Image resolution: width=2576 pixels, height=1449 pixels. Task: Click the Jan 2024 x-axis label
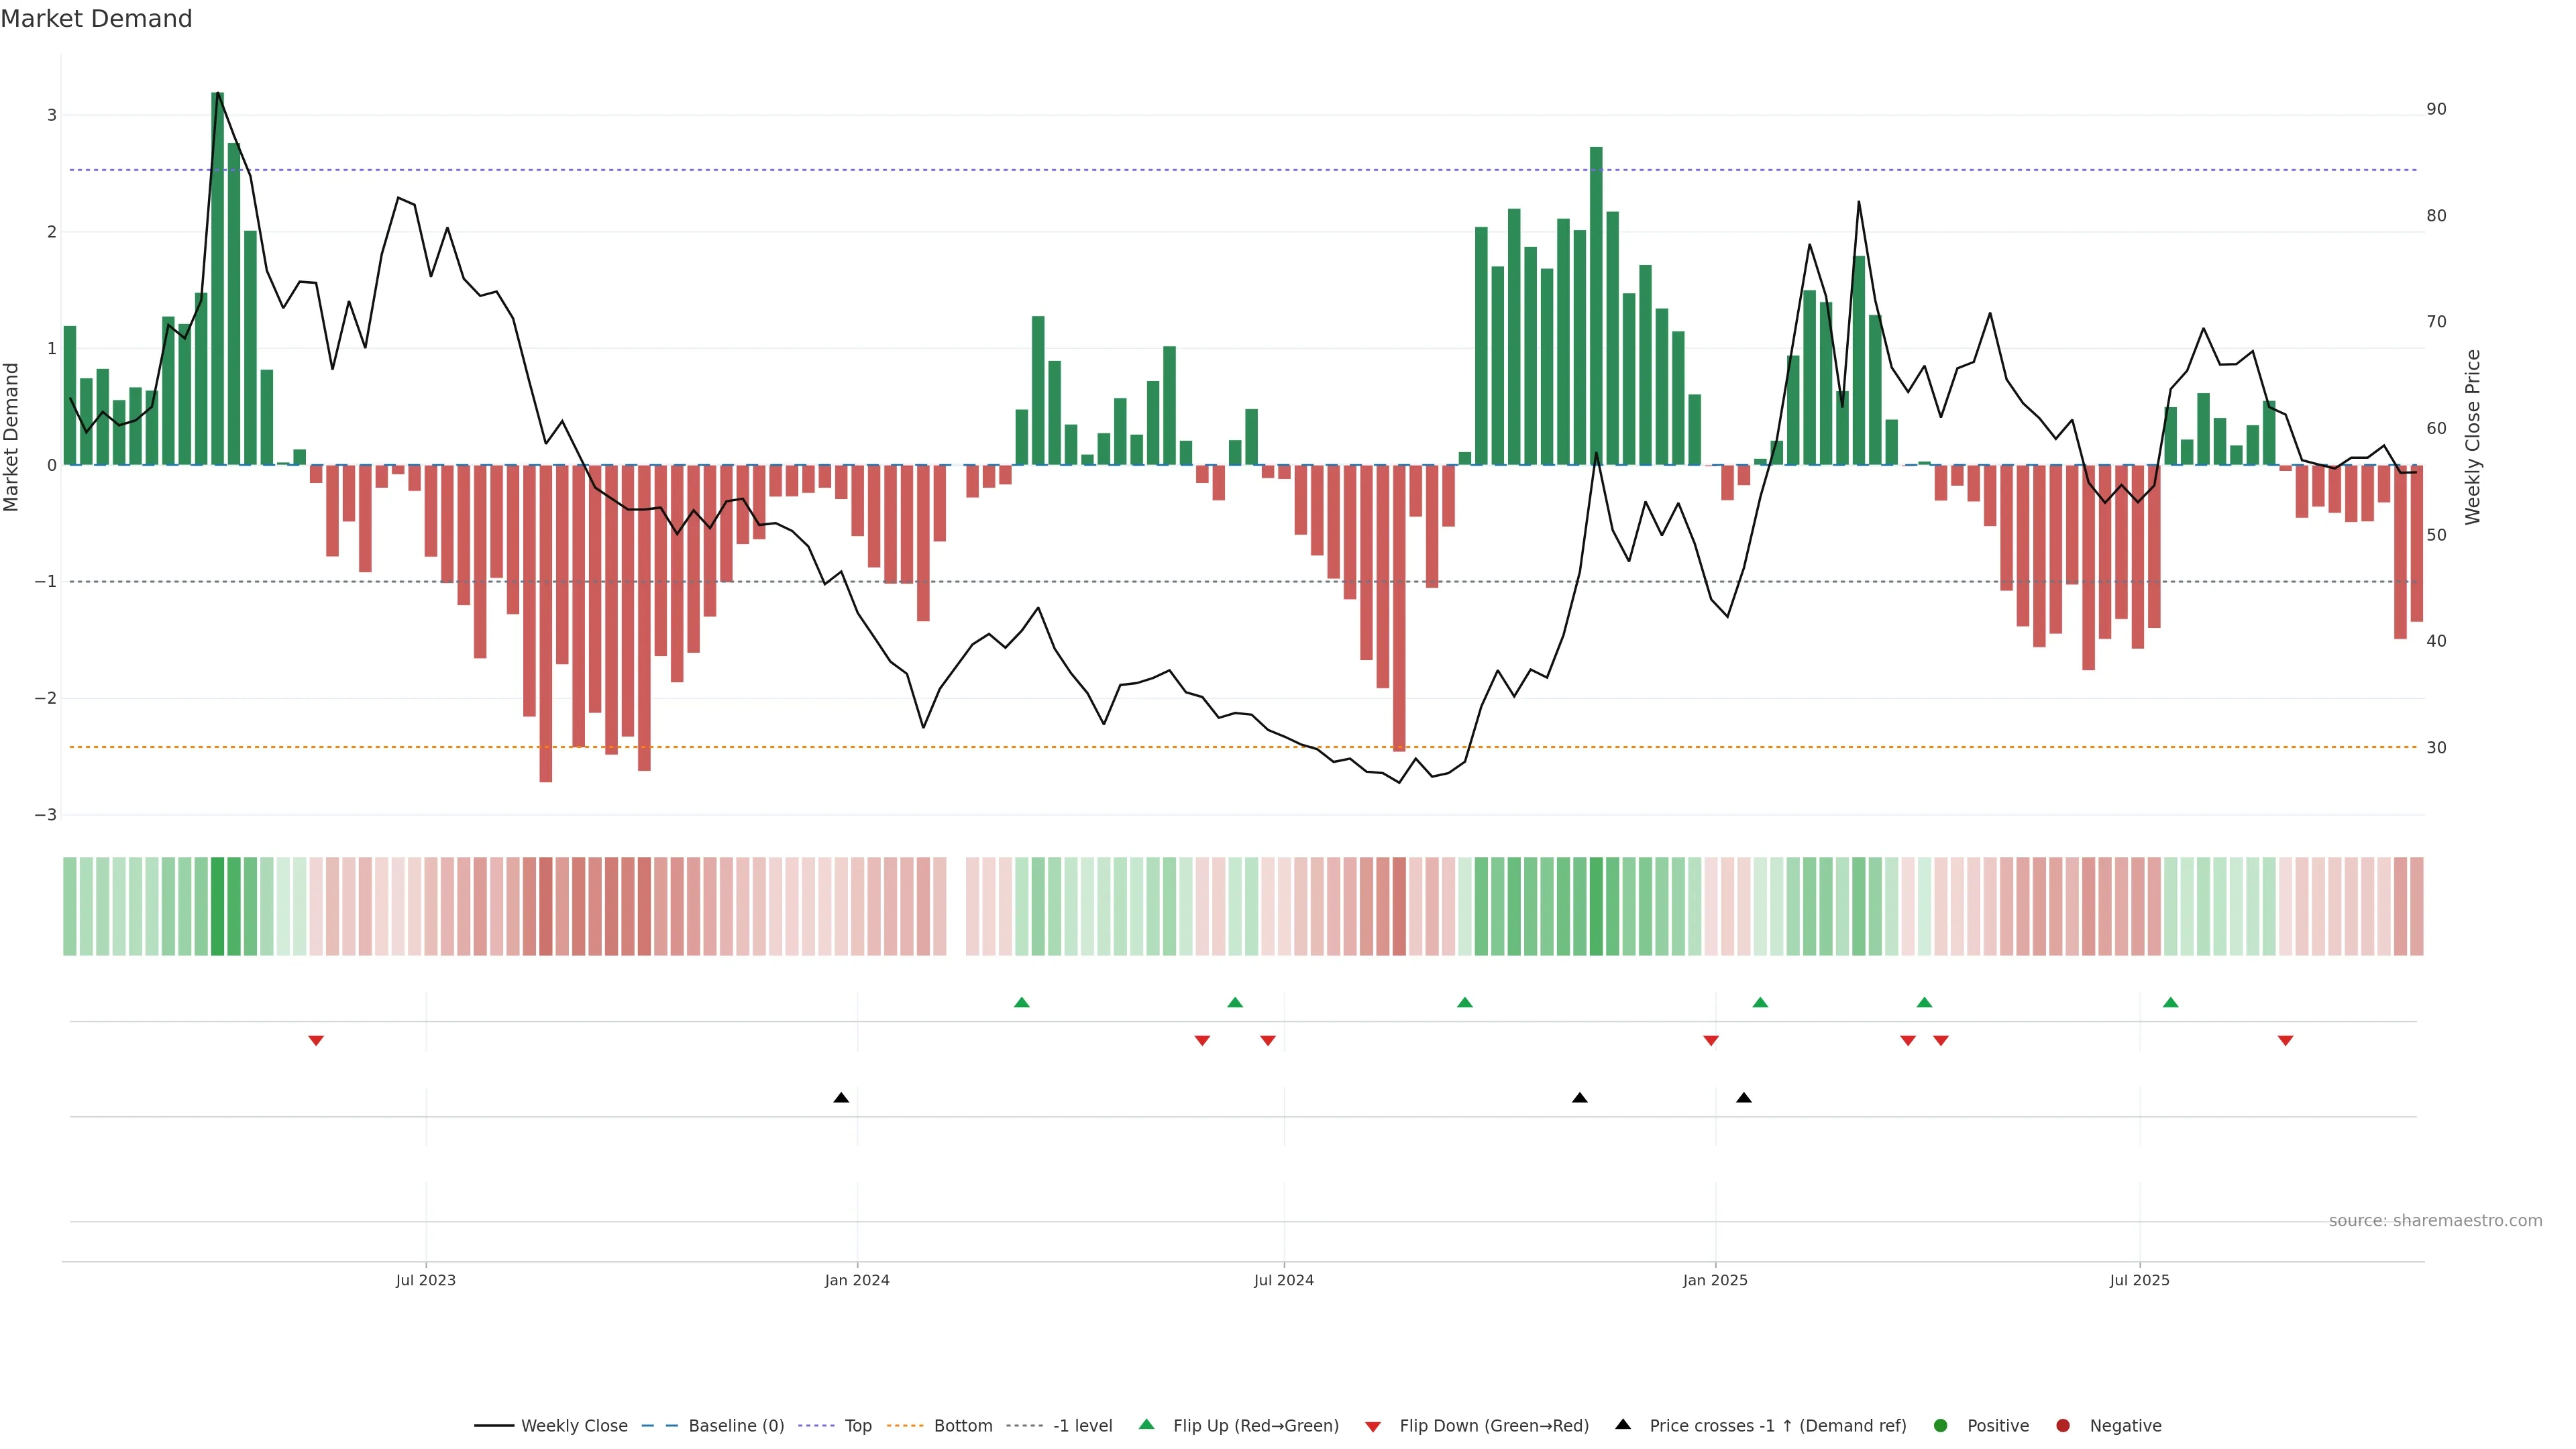pyautogui.click(x=857, y=1280)
